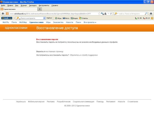Screen dimensions: 154x116
Task: Close the Firefox window
Action: click(x=152, y=2)
